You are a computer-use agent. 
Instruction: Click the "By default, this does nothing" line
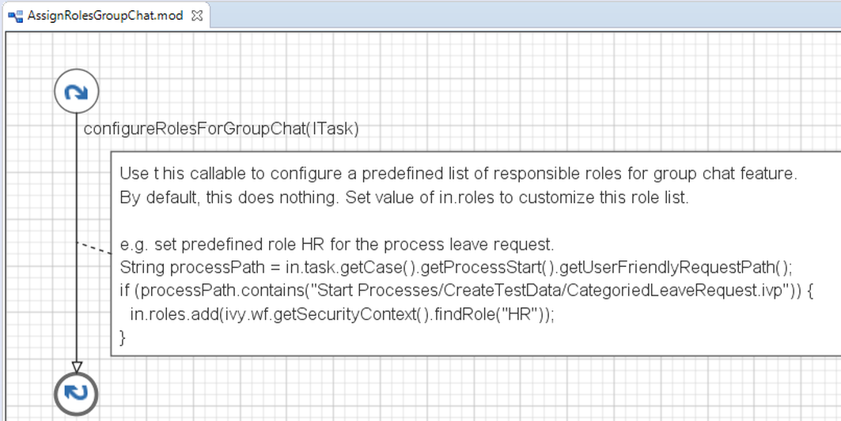pos(403,197)
